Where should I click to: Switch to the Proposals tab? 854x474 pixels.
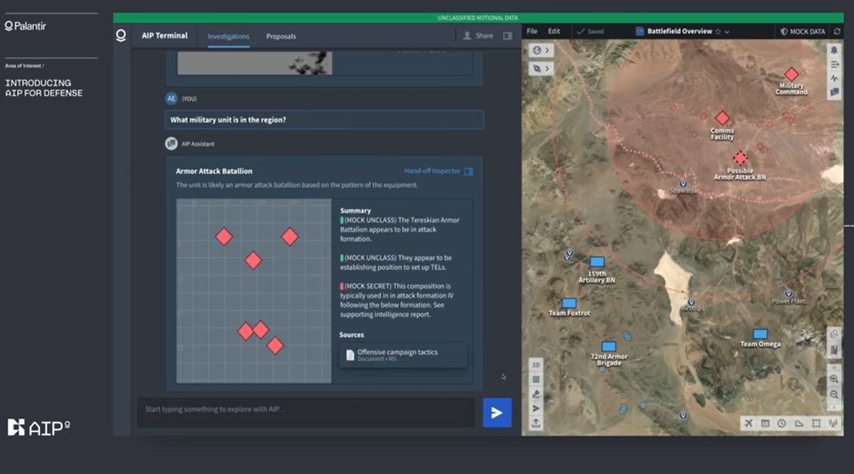[281, 36]
